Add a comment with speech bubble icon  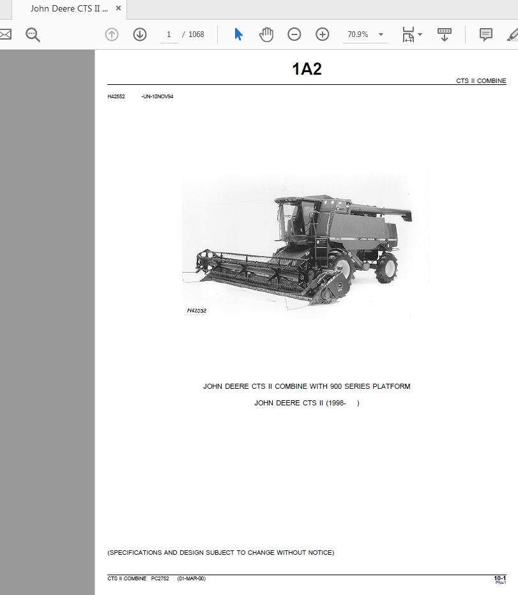(485, 34)
